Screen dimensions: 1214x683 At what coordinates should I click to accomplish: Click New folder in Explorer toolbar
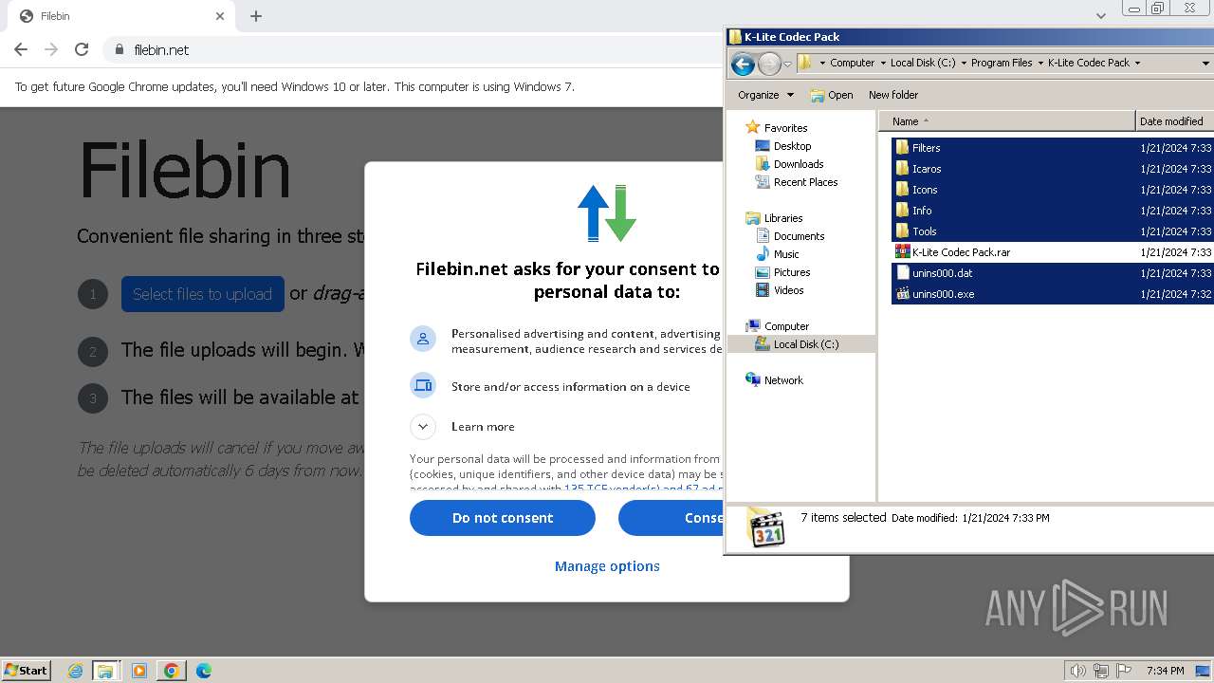893,95
